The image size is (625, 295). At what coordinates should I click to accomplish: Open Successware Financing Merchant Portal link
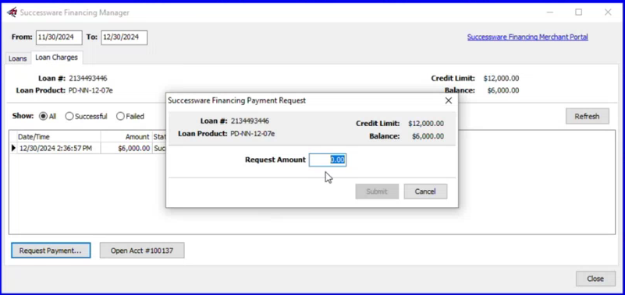[527, 37]
